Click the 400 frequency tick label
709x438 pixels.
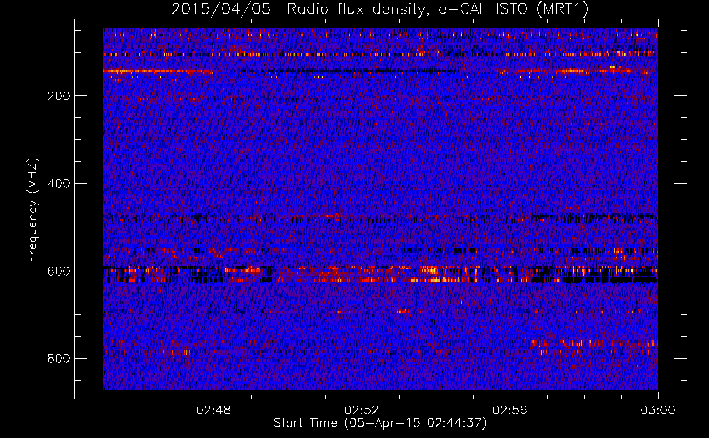(x=59, y=184)
